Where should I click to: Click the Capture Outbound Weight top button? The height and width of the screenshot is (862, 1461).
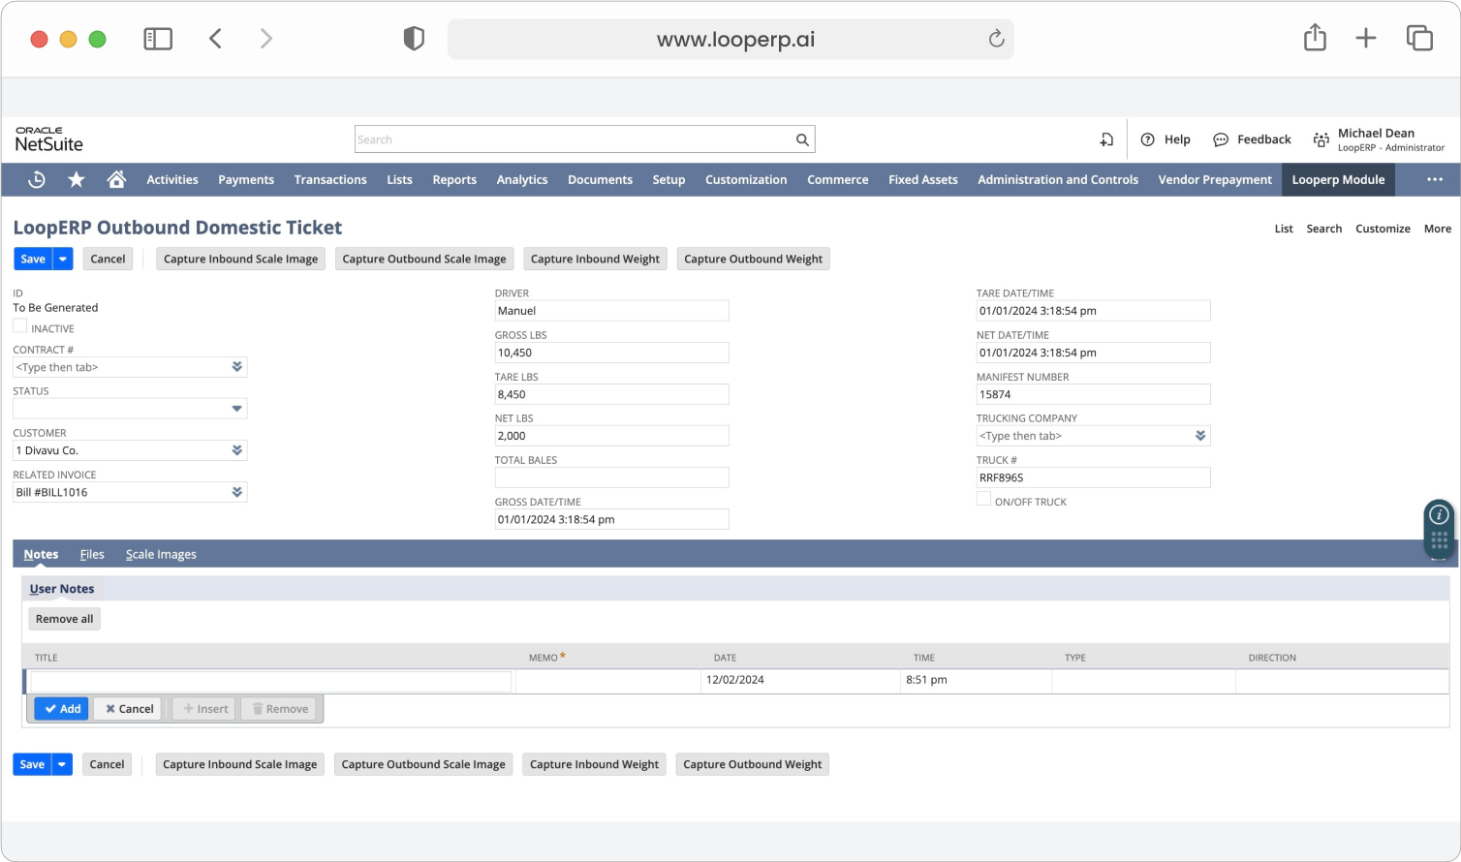pyautogui.click(x=754, y=259)
